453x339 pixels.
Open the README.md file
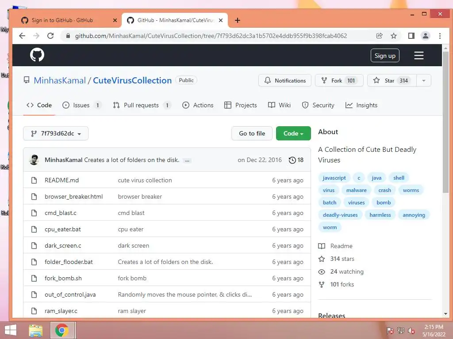61,180
